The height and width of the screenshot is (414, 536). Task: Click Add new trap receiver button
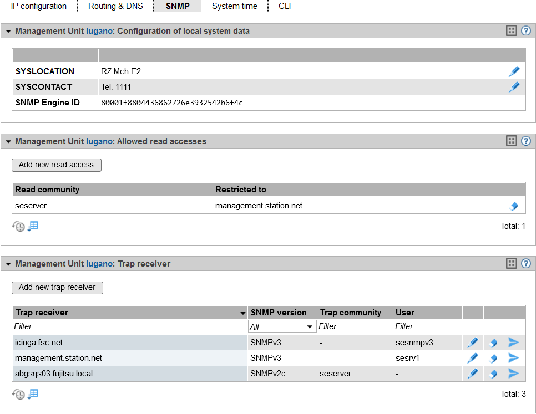point(57,288)
